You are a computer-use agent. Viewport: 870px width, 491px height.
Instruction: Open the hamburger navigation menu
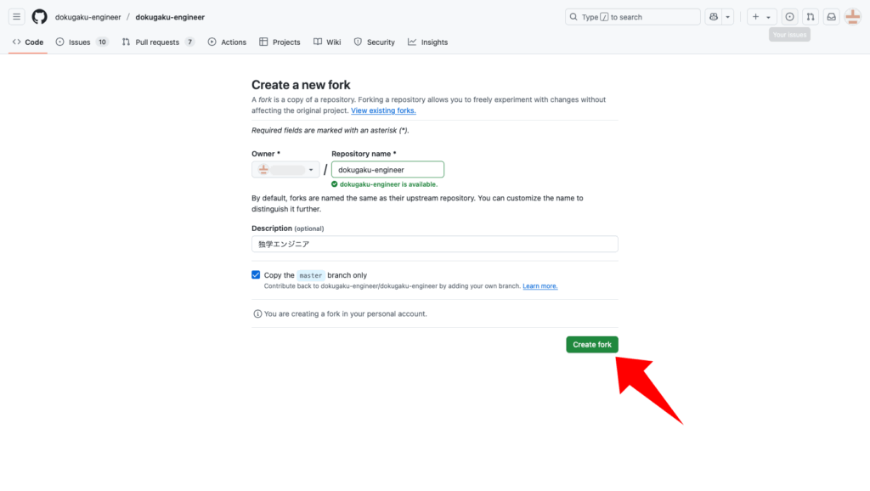(x=17, y=17)
